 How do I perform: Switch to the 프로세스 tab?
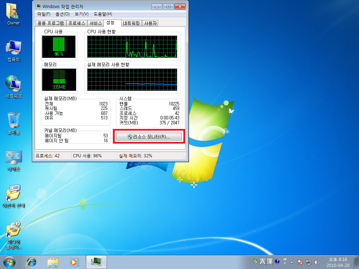77,23
